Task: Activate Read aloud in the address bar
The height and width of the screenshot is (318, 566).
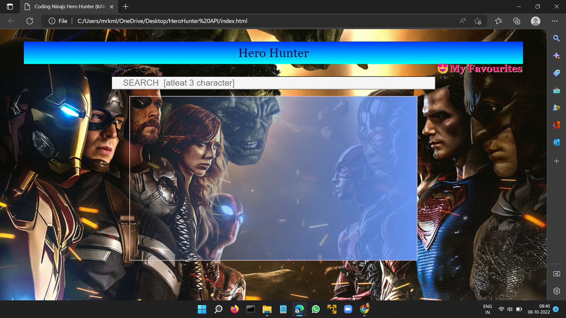Action: (462, 21)
